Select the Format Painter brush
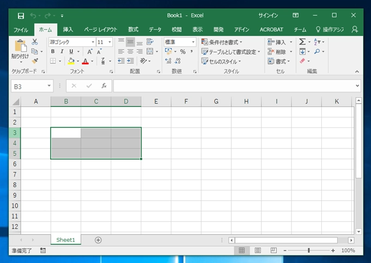This screenshot has width=371, height=263. (x=35, y=61)
